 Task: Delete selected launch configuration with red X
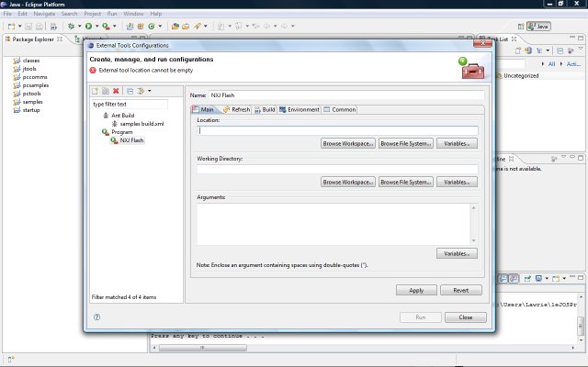(116, 91)
